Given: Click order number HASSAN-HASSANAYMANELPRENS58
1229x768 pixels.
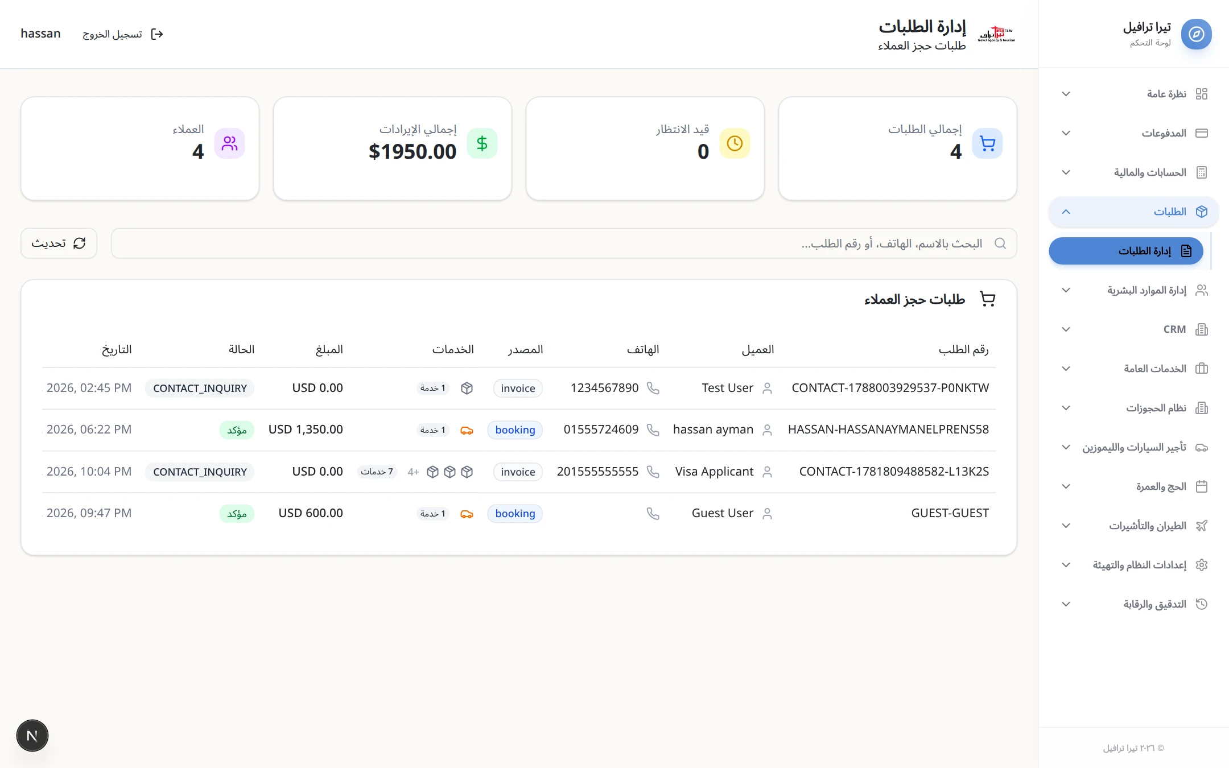Looking at the screenshot, I should [888, 430].
